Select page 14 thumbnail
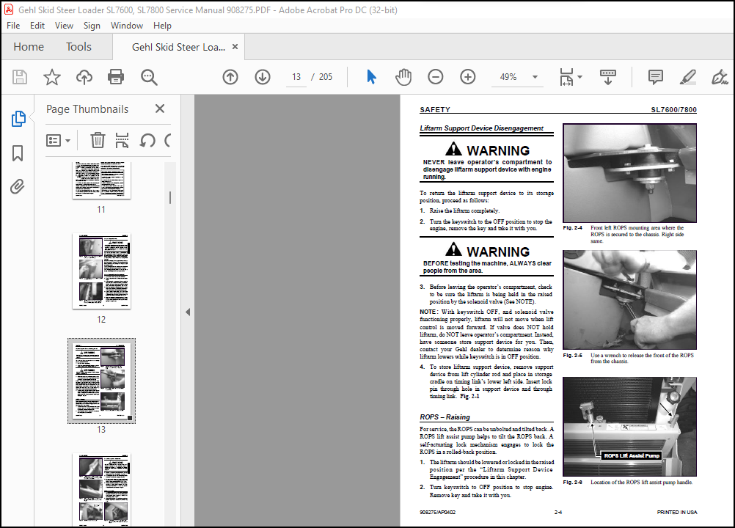735x528 pixels. click(x=101, y=489)
